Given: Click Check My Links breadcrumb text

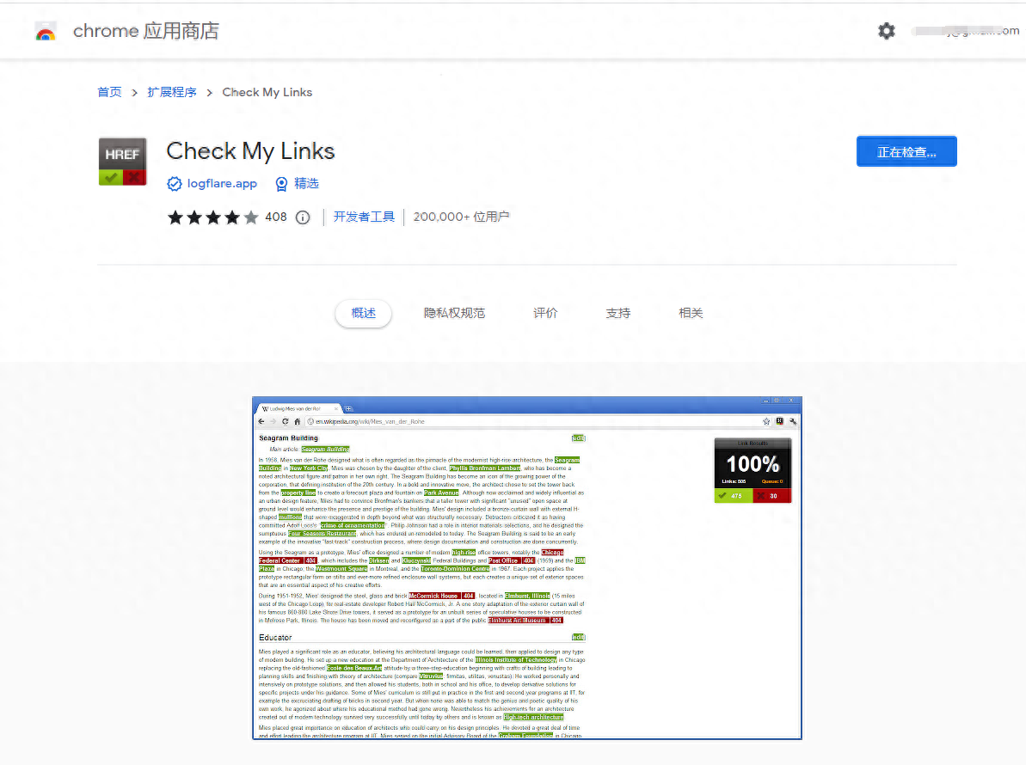Looking at the screenshot, I should [267, 92].
